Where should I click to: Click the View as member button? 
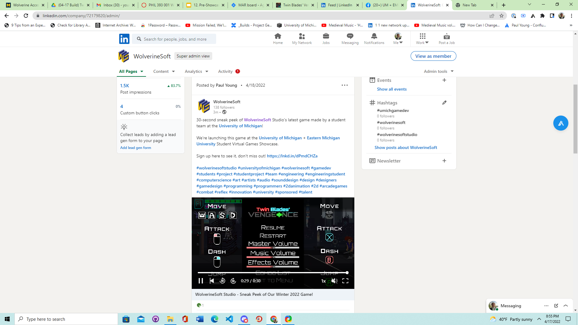point(433,56)
